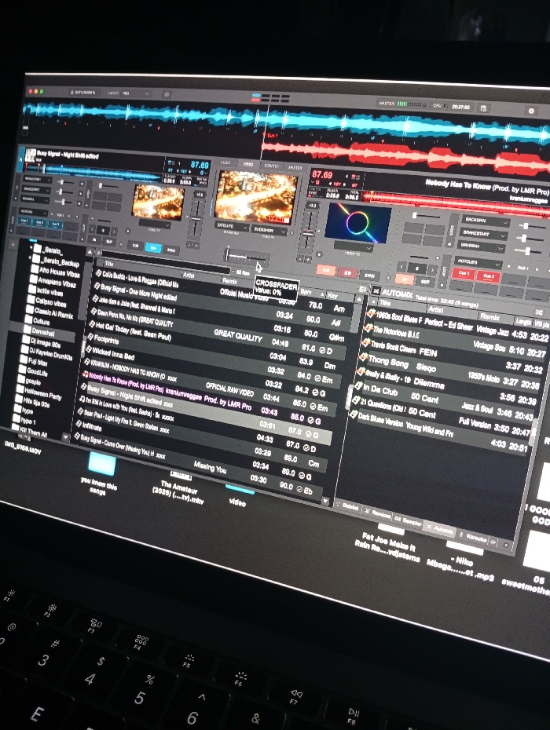This screenshot has height=730, width=550.
Task: Set loop IN on the right deck
Action: [x=404, y=279]
